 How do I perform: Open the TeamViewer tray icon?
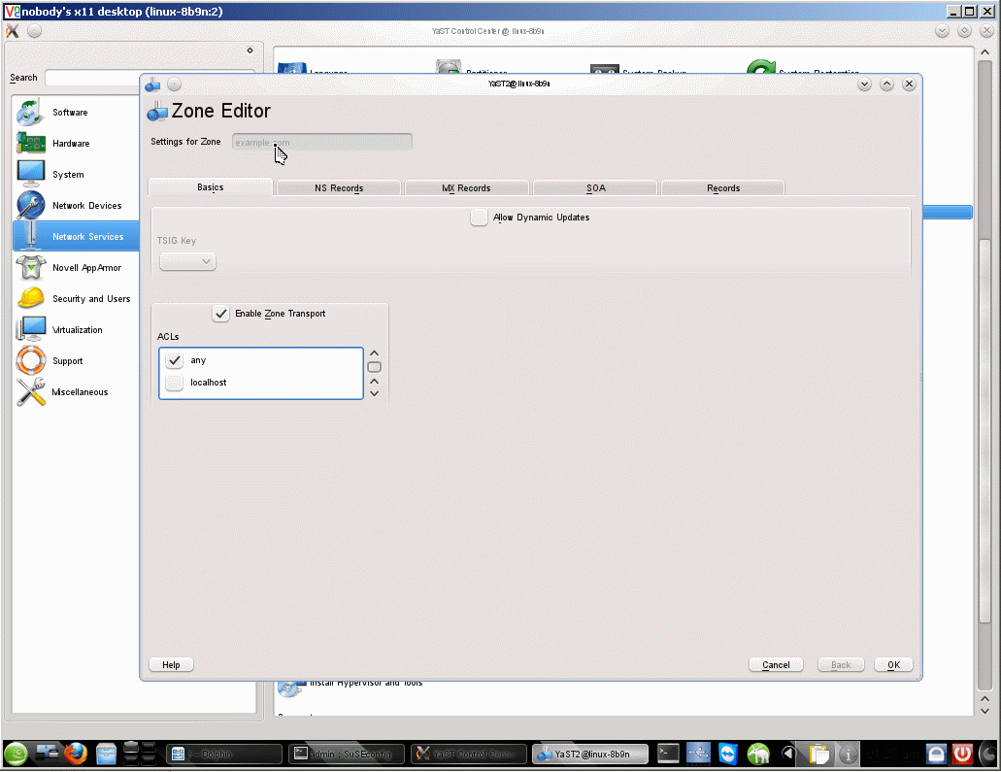coord(728,755)
